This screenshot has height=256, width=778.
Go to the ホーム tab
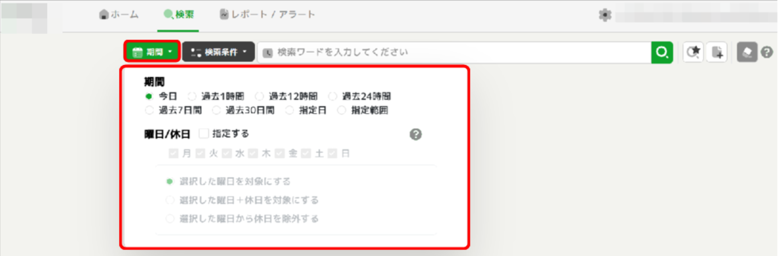point(118,15)
